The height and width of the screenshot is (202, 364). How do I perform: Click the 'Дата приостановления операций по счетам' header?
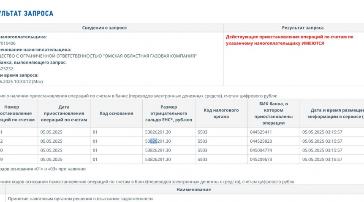pos(64,113)
